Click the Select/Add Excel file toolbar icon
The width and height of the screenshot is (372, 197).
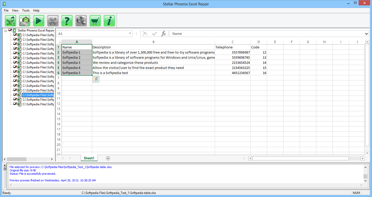pos(11,21)
